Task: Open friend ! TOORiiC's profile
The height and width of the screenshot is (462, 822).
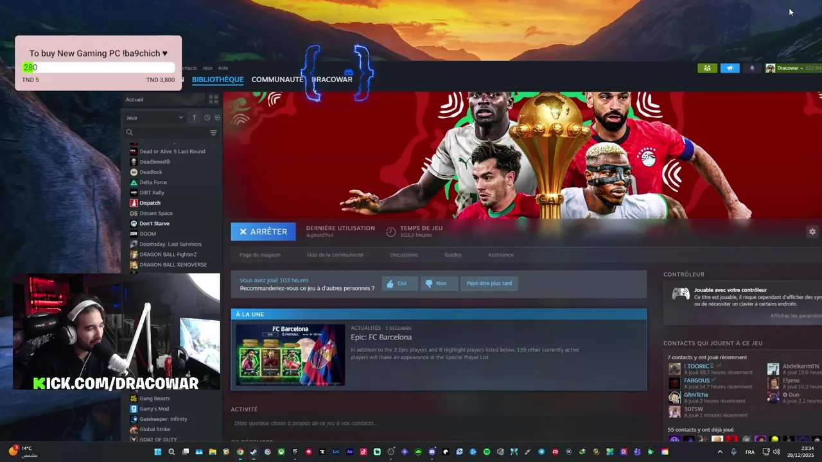Action: 697,366
